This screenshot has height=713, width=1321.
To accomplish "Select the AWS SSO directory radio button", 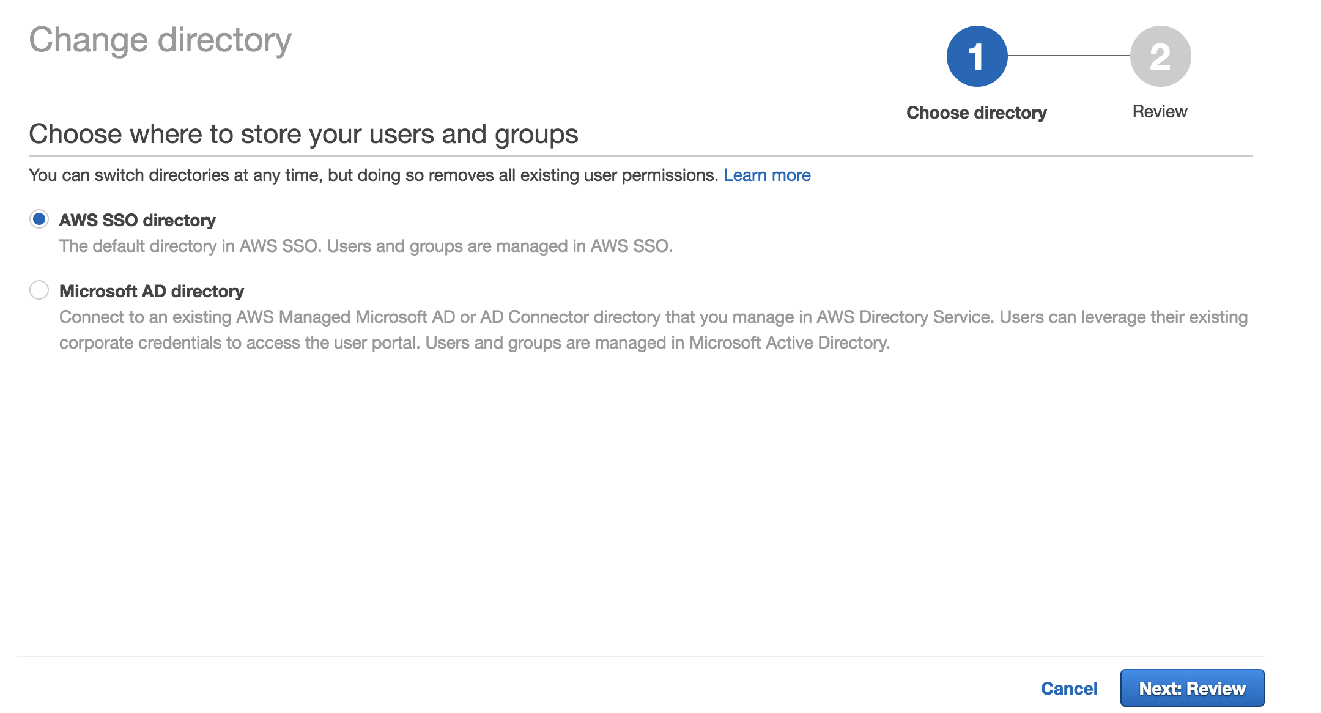I will click(39, 219).
